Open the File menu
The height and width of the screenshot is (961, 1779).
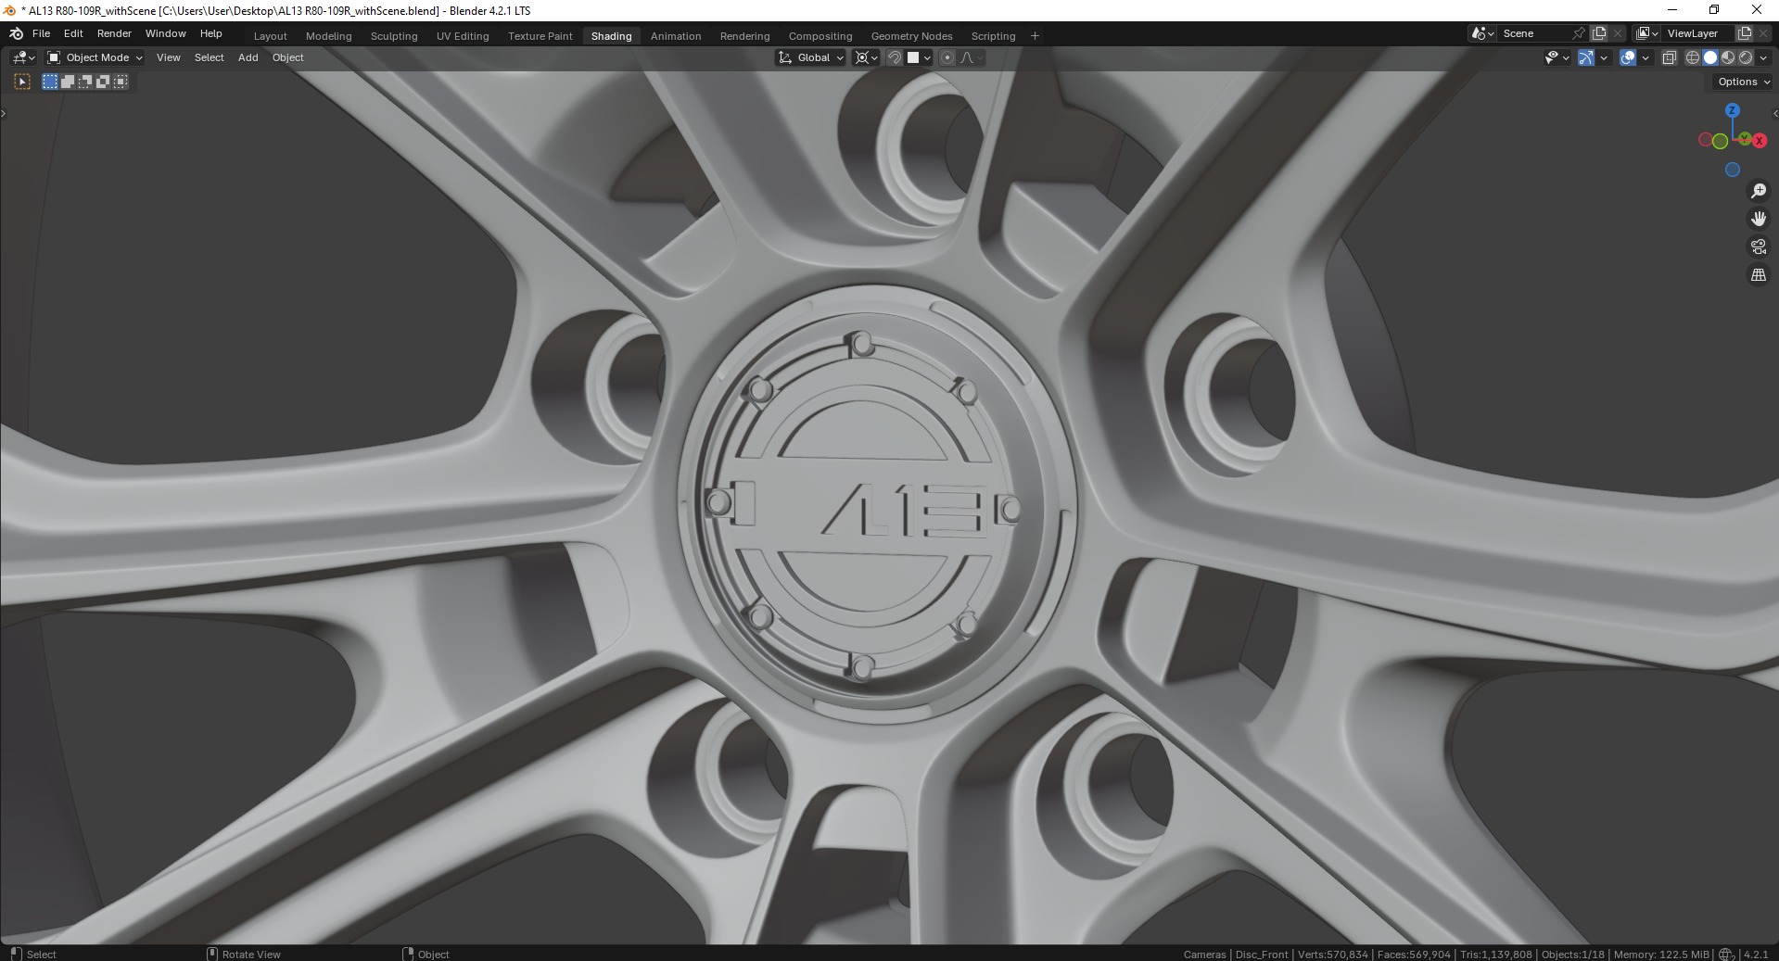pos(41,33)
